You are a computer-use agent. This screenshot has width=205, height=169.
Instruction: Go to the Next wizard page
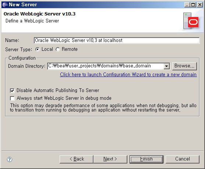(110, 159)
